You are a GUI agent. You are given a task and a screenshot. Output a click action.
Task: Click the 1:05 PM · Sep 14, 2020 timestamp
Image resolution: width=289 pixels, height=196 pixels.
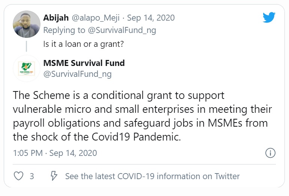point(55,153)
